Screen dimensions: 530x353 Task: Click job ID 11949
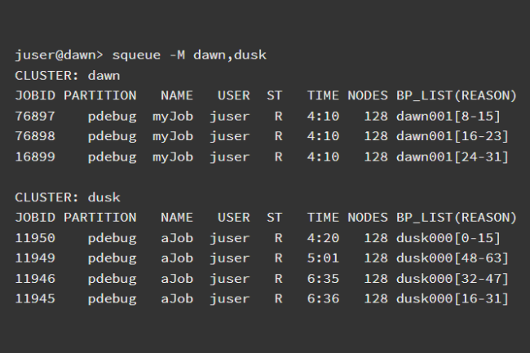[x=34, y=258]
